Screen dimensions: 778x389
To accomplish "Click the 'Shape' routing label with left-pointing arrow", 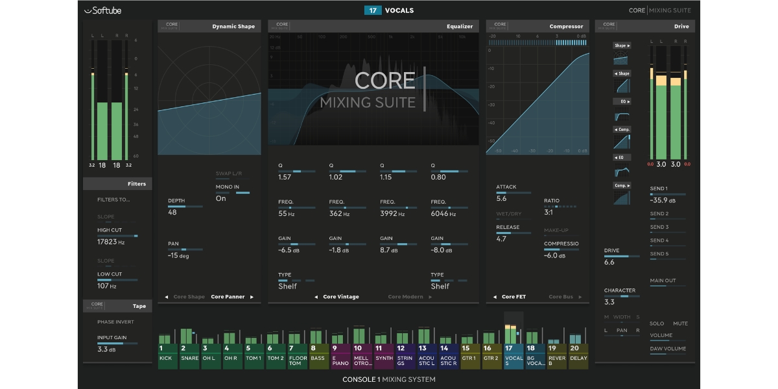I will click(622, 73).
